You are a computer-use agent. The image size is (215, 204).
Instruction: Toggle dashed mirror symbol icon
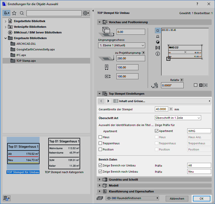coord(205,85)
